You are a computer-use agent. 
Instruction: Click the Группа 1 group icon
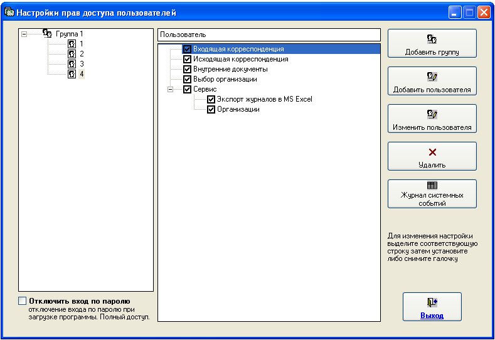tap(47, 33)
